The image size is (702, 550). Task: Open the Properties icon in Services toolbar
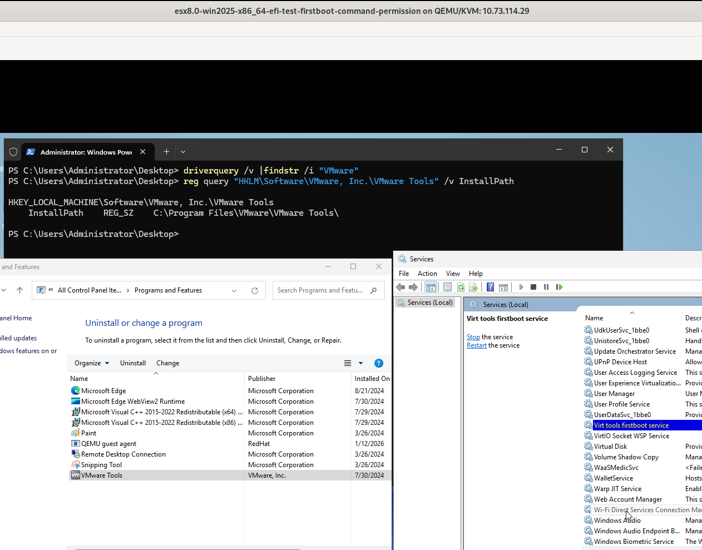click(x=447, y=287)
